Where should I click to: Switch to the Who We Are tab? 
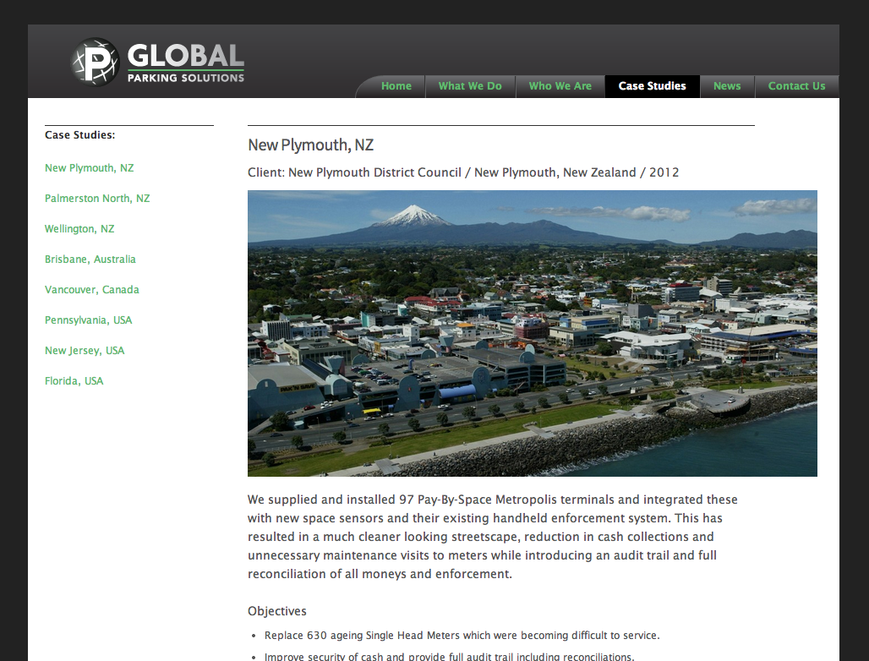560,85
